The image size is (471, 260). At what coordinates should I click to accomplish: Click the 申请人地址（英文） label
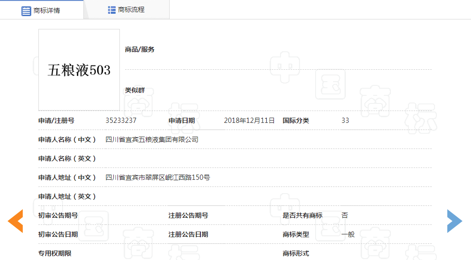point(67,196)
